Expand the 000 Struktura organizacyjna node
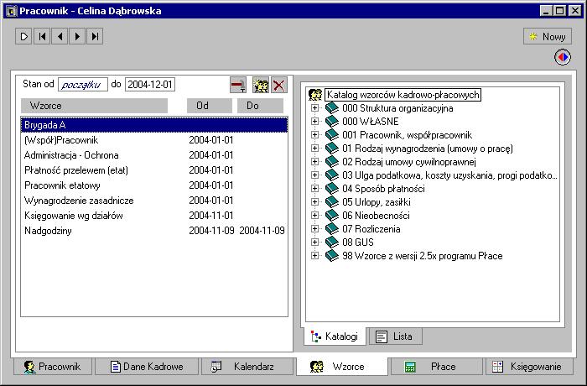The height and width of the screenshot is (386, 587). [314, 108]
